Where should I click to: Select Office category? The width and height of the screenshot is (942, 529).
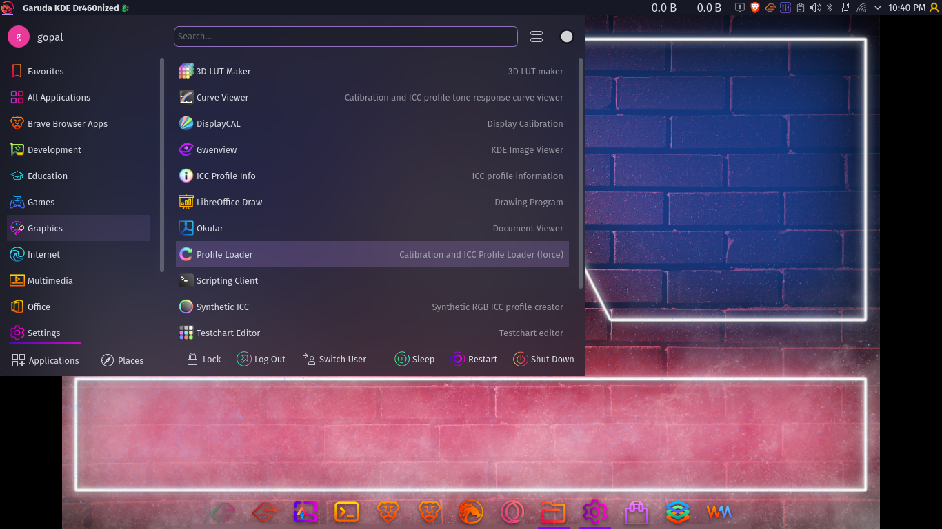coord(79,307)
